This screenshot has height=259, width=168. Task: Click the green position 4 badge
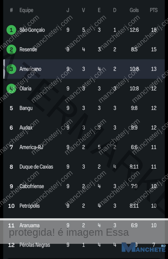(x=11, y=89)
